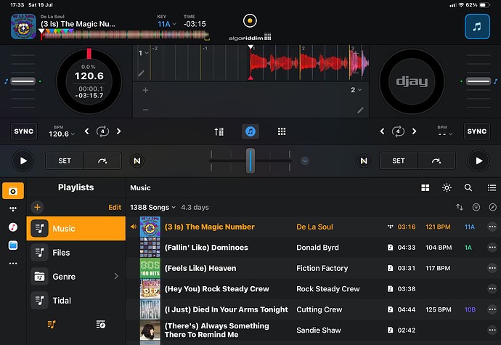Open the key 11A dropdown
501x345 pixels.
coord(167,24)
